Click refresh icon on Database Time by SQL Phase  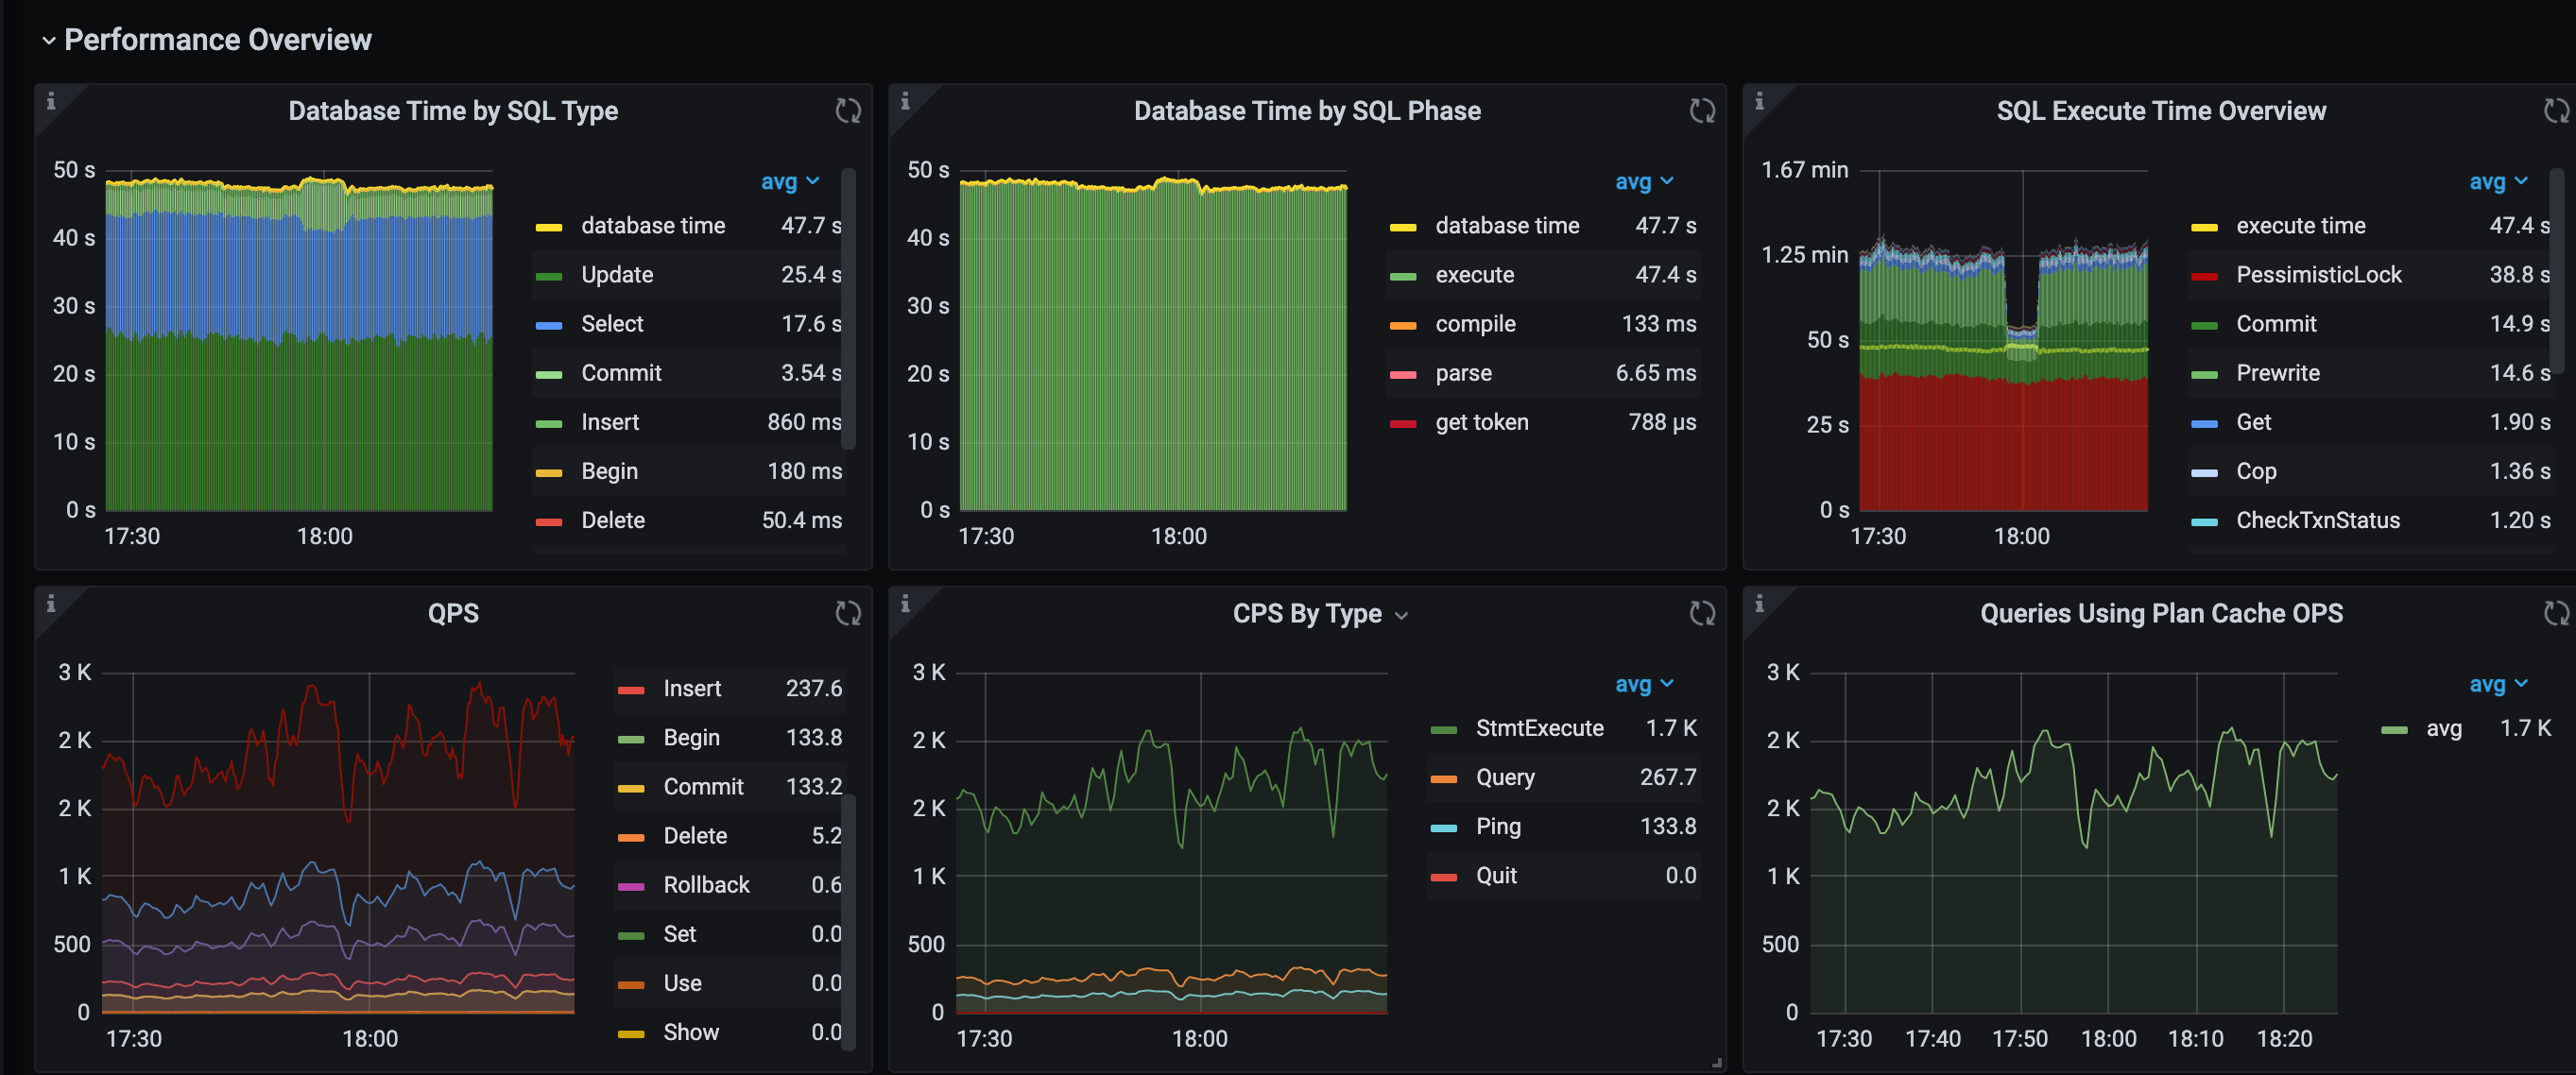click(1702, 111)
